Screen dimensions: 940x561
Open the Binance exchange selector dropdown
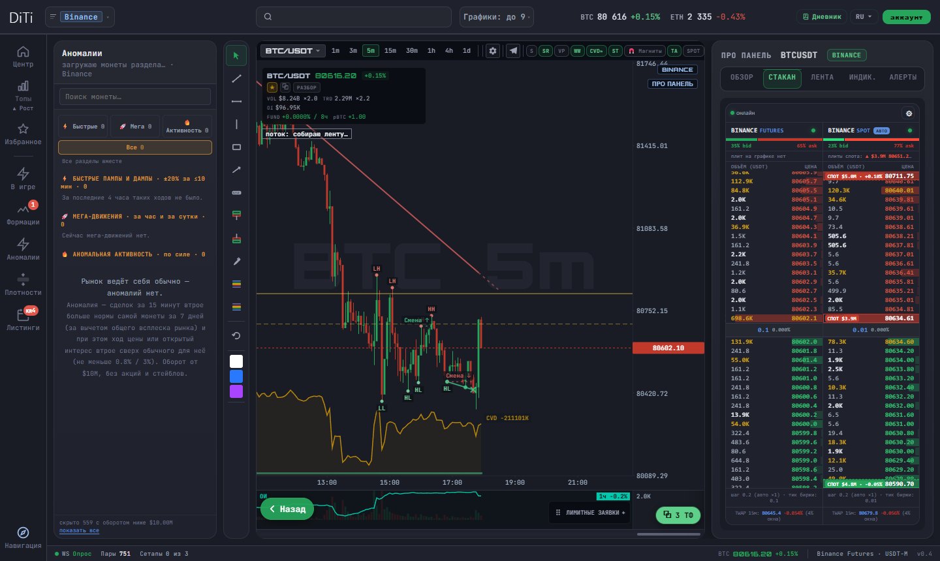point(80,17)
